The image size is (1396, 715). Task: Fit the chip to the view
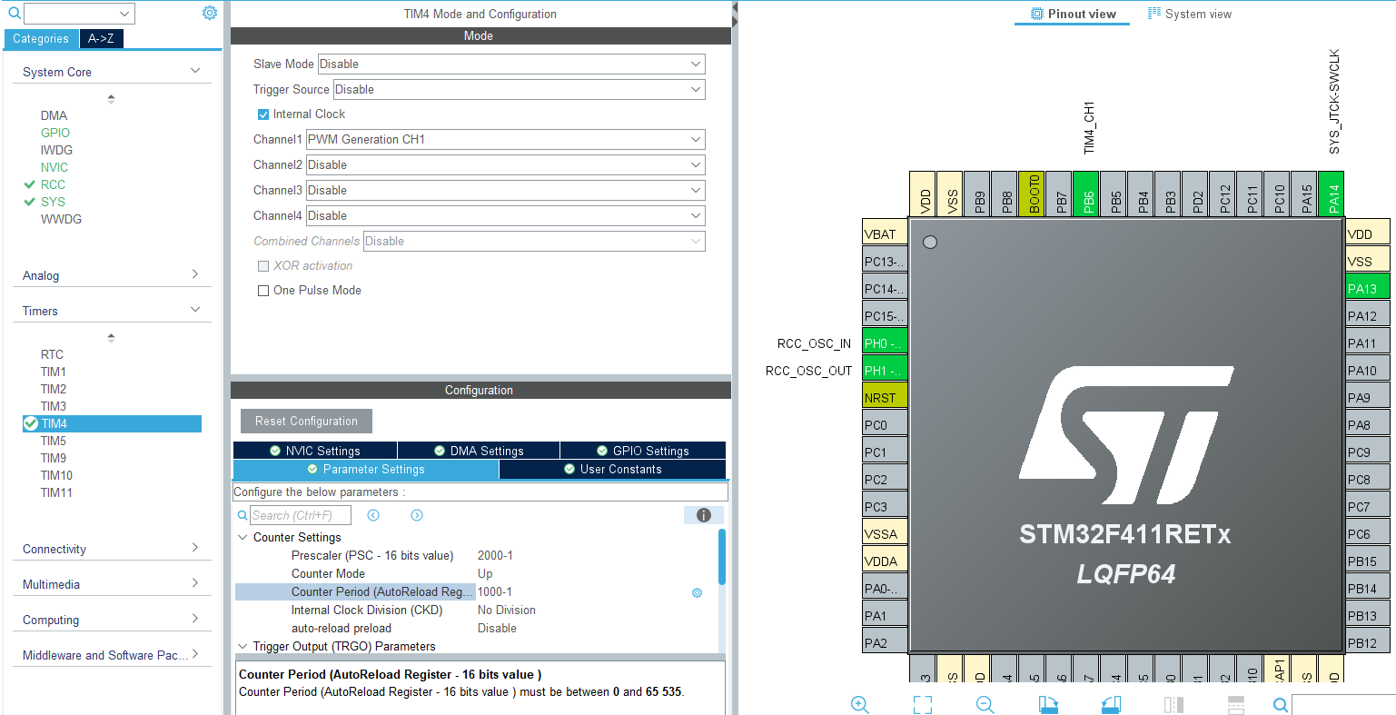923,704
